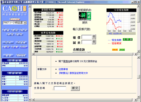This screenshot has height=102, width=141.
Task: Open the 更改 modify order button
Action: [15, 30]
